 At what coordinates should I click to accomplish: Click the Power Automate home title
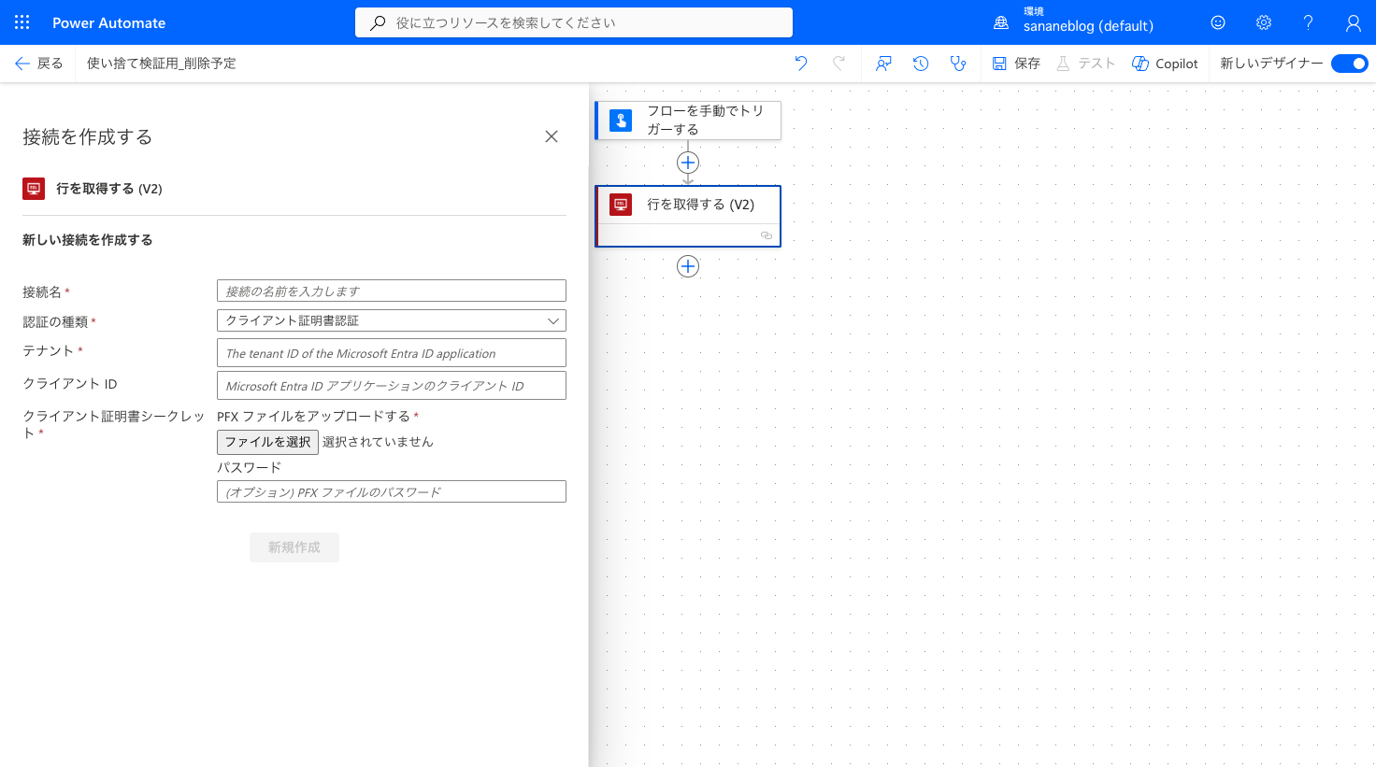[x=108, y=22]
